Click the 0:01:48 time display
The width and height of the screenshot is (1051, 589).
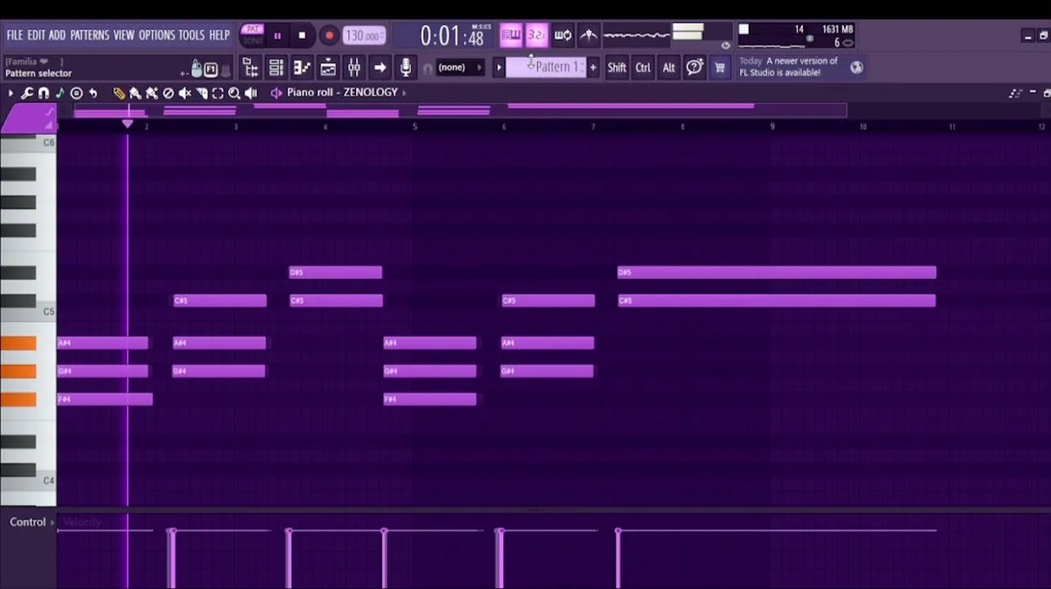[452, 36]
